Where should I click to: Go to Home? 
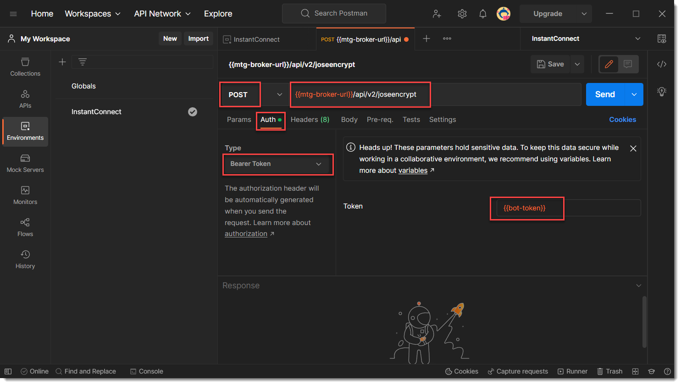[42, 14]
